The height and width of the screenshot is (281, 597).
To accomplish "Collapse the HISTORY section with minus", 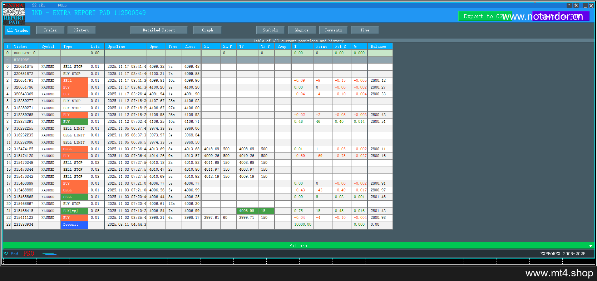I will (x=7, y=60).
